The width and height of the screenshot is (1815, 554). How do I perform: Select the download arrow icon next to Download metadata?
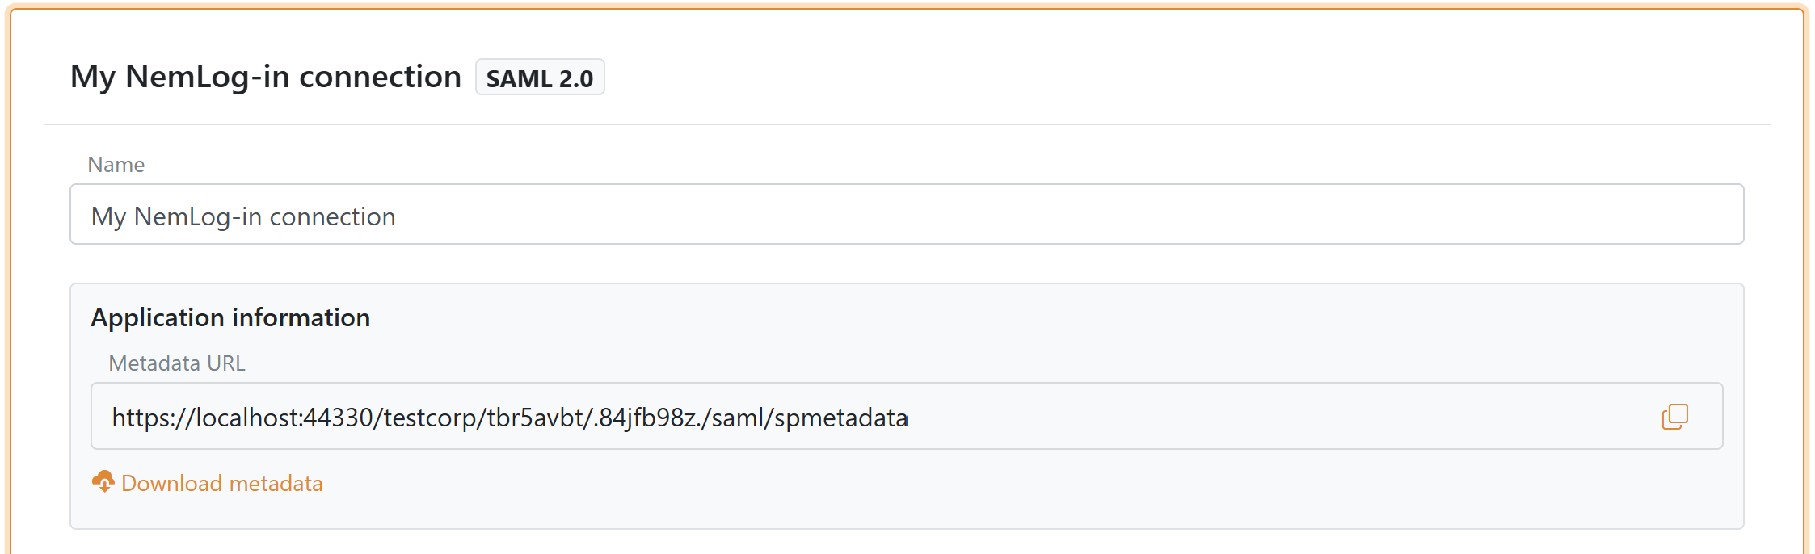(x=103, y=482)
